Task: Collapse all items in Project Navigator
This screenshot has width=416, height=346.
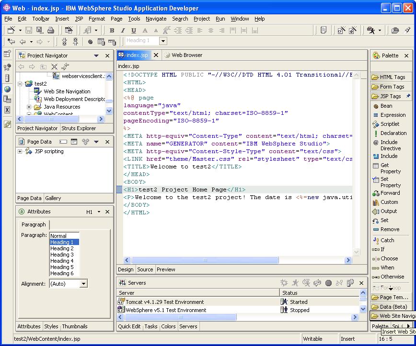Action: point(55,67)
